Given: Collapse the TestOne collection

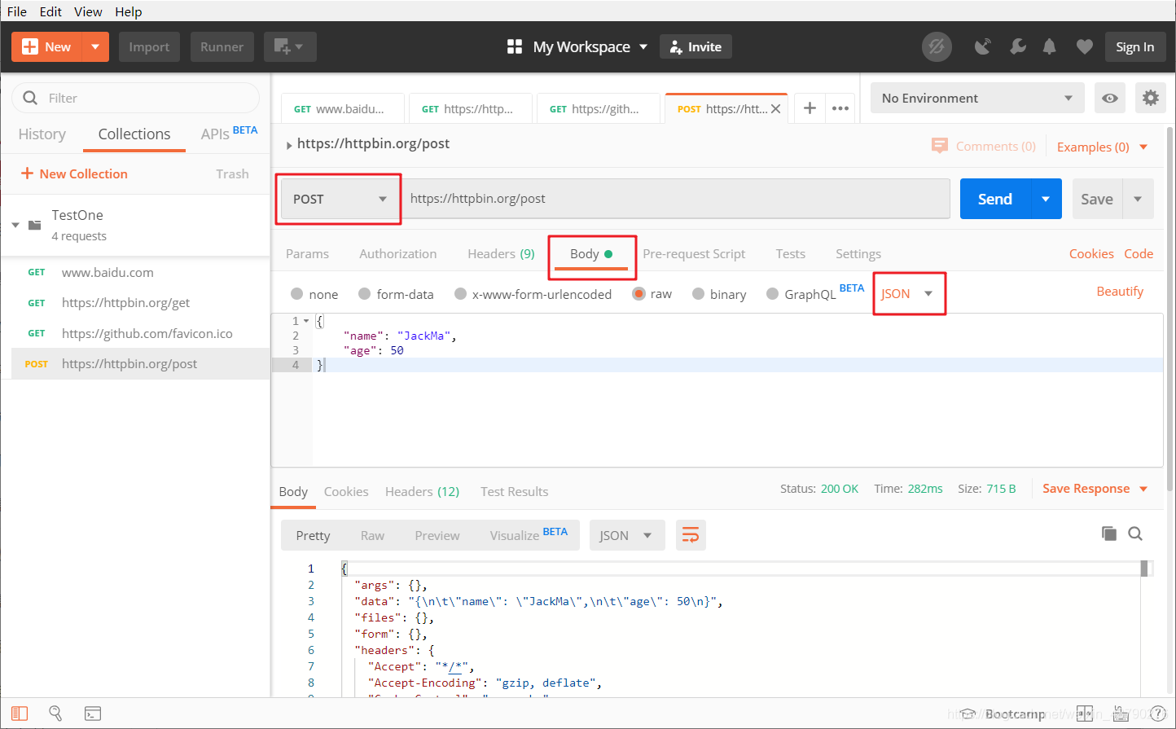Looking at the screenshot, I should [x=15, y=225].
